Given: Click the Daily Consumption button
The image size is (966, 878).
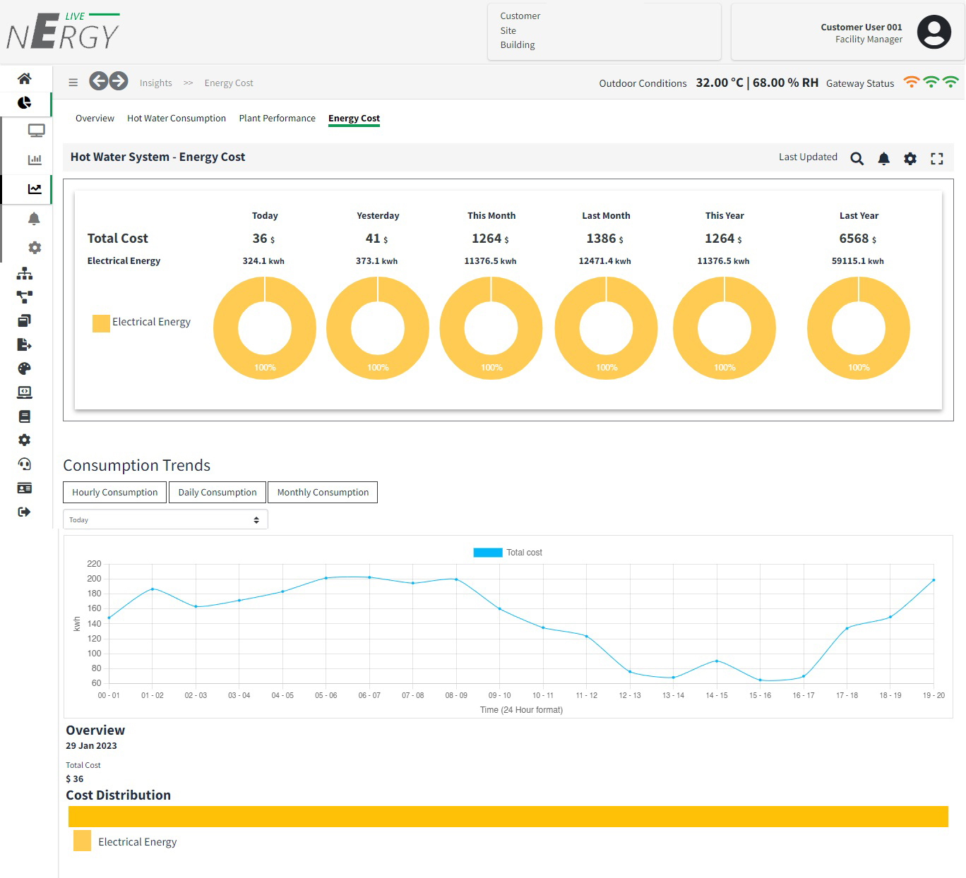Looking at the screenshot, I should 217,493.
